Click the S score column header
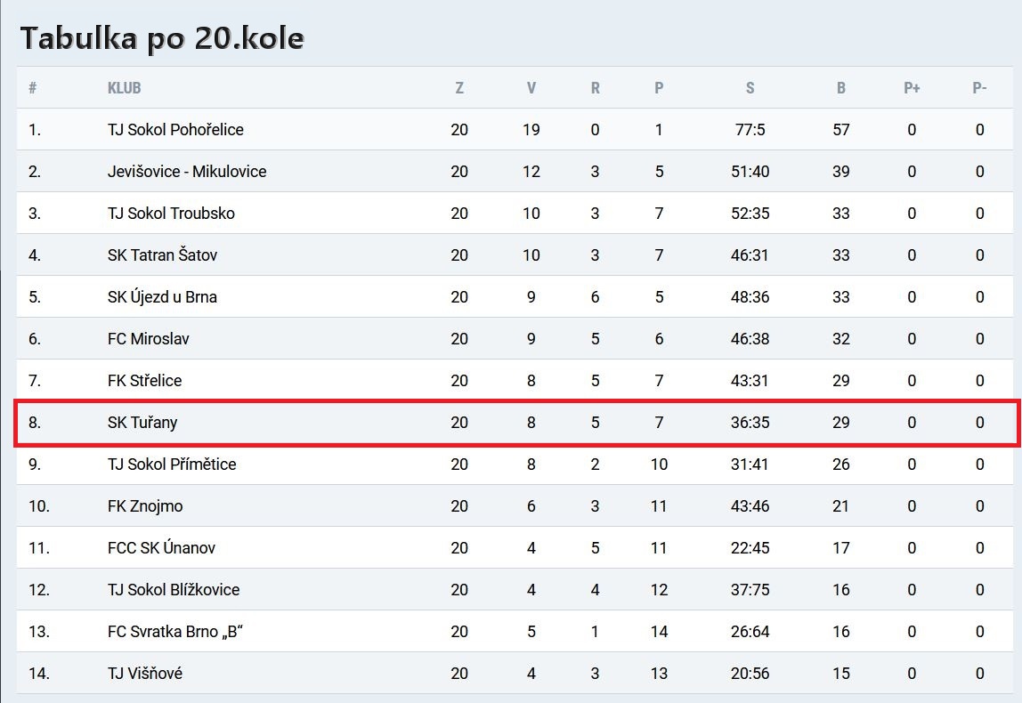 click(x=750, y=88)
